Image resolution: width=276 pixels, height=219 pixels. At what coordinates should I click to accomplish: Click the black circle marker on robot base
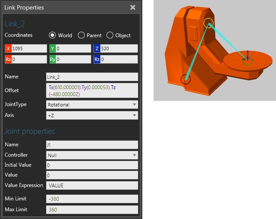(186, 79)
